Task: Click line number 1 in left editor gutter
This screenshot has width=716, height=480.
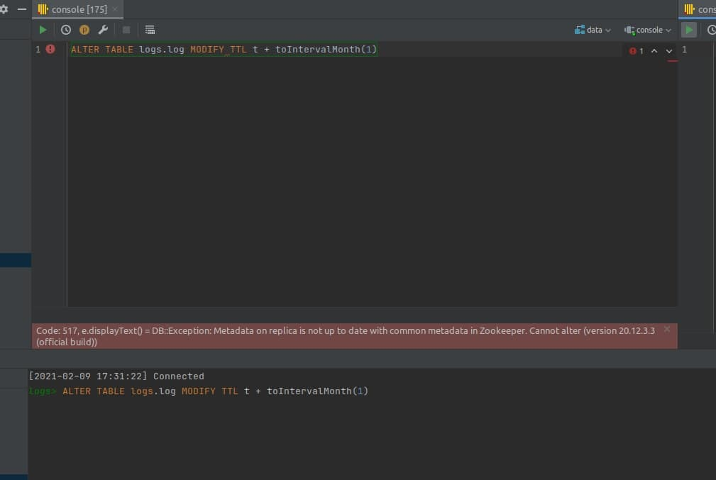Action: click(x=38, y=50)
